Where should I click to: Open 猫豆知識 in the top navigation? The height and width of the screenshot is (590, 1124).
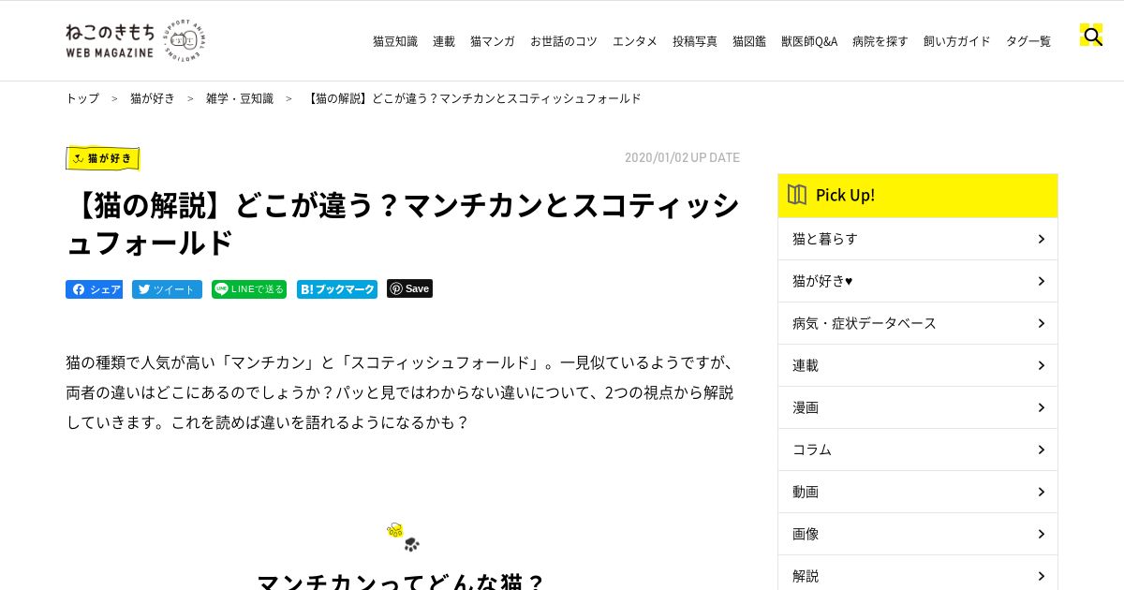pos(395,41)
